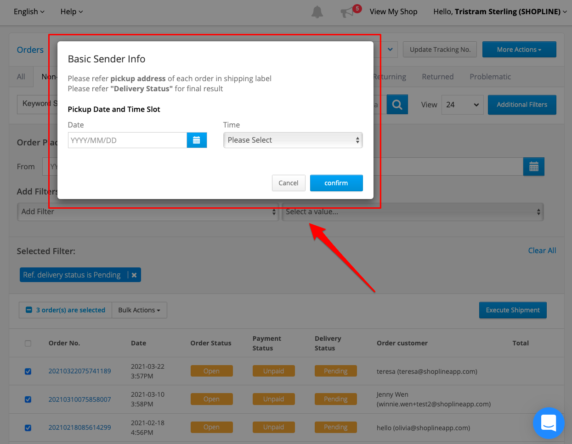Open order 20210218085614299 link
This screenshot has width=572, height=444.
[80, 427]
